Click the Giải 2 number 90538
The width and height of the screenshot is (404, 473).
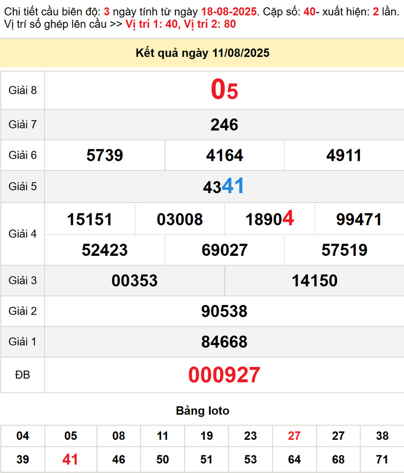224,311
